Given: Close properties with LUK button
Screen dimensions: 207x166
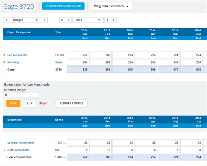Looking at the screenshot, I should click(29, 103).
